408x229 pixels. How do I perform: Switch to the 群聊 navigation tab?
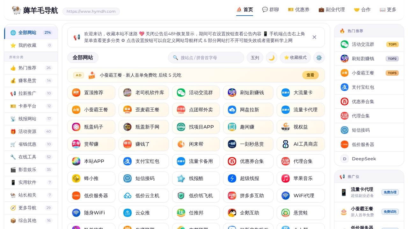pyautogui.click(x=270, y=10)
